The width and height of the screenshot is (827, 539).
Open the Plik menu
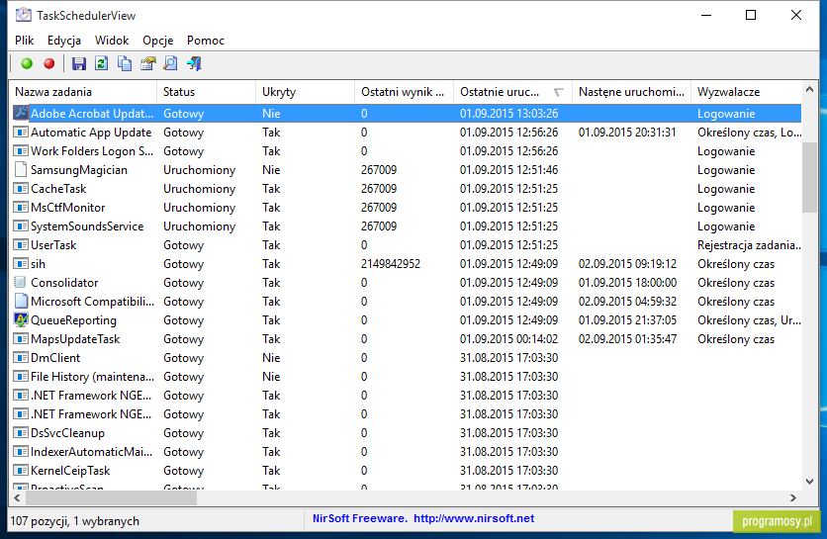[x=25, y=41]
